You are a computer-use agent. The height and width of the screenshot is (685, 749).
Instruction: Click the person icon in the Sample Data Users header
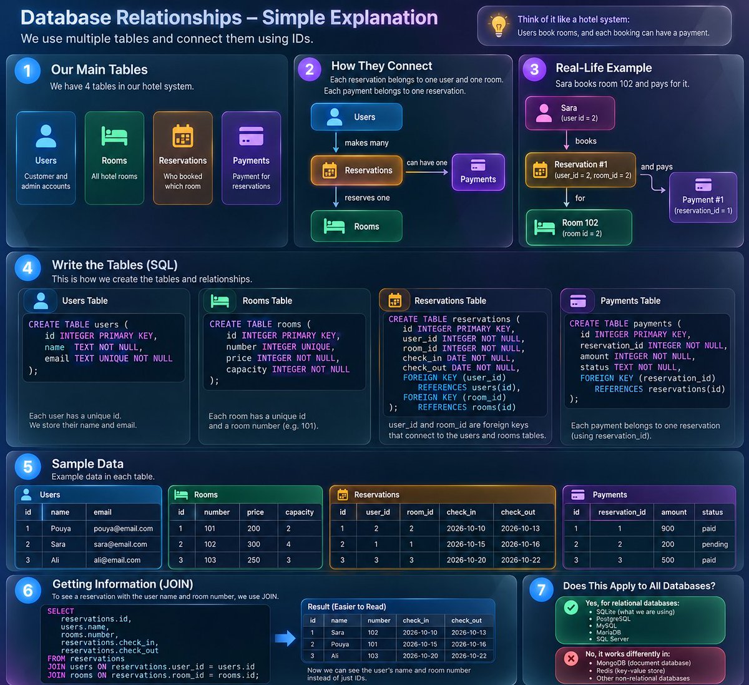point(26,495)
